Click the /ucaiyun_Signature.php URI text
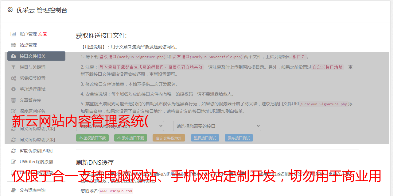Image resolution: width=393 pixels, height=196 pixels. click(x=324, y=104)
